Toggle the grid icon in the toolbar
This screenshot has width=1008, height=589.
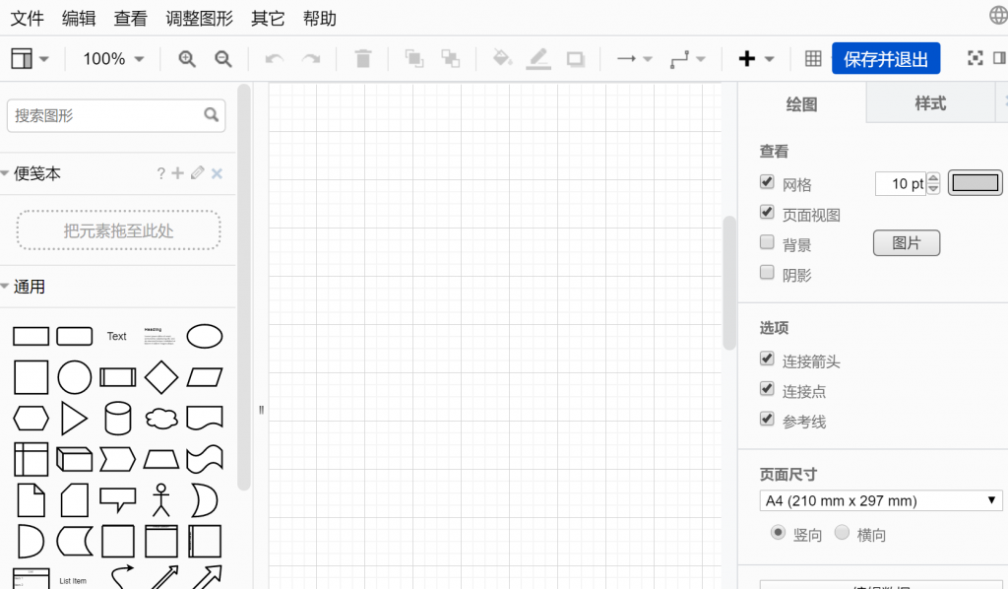click(812, 58)
